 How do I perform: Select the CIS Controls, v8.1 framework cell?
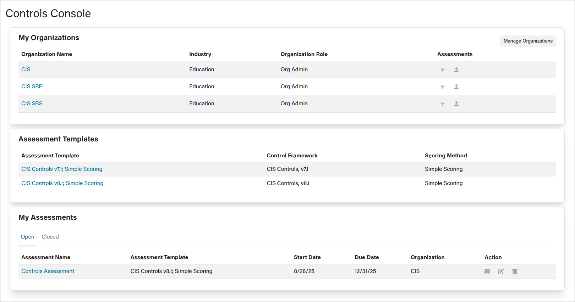pos(288,183)
